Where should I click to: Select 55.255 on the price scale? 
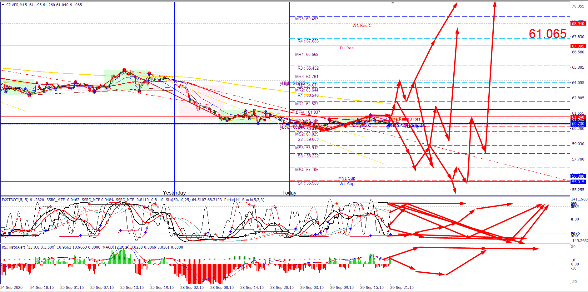(578, 190)
